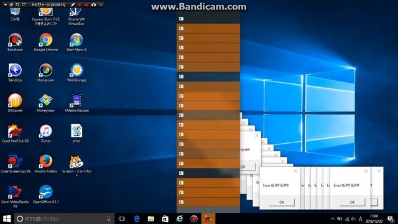Select the OpenOffice 4.1.1 desktop icon

tap(46, 195)
